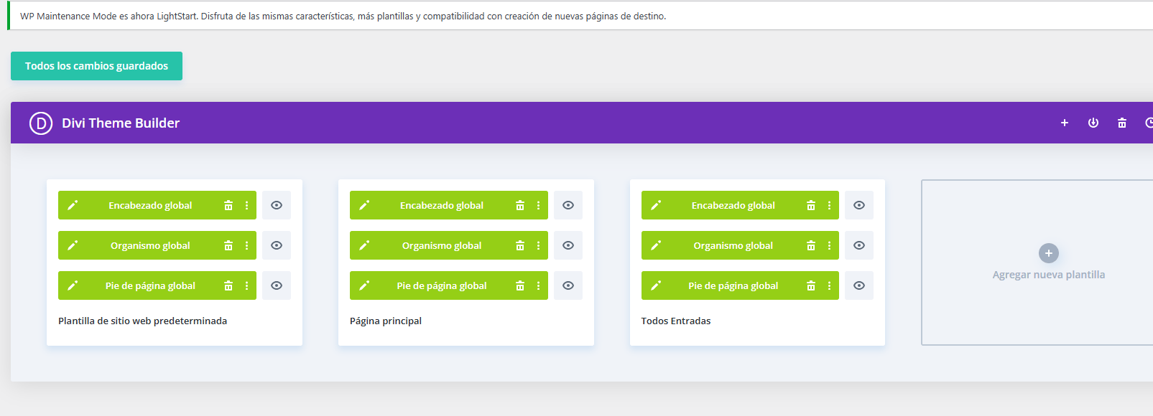Click the Todos los cambios guardados button
Screen dimensions: 1153x416
tap(96, 66)
